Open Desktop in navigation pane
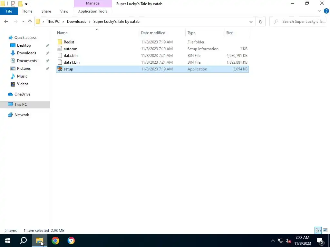330x247 pixels. coord(24,45)
